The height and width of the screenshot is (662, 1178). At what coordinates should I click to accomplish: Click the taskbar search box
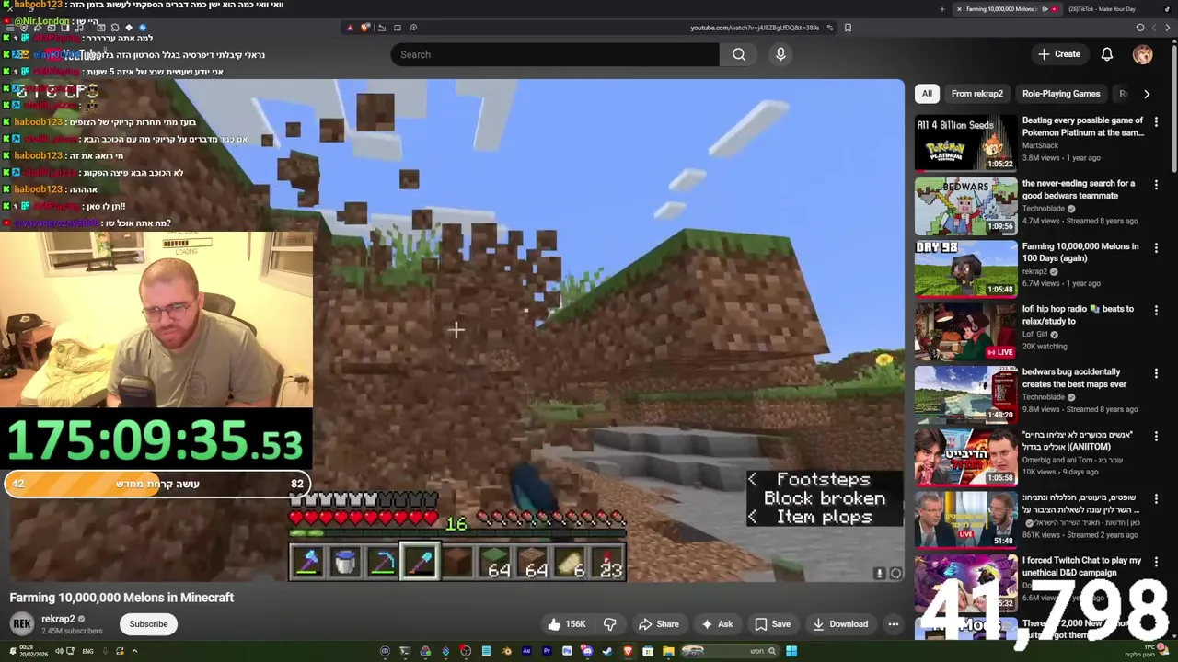[731, 651]
